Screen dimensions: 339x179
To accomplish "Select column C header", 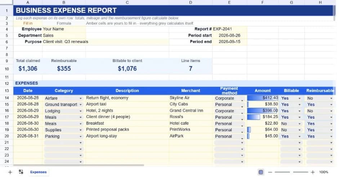I will click(x=127, y=3).
